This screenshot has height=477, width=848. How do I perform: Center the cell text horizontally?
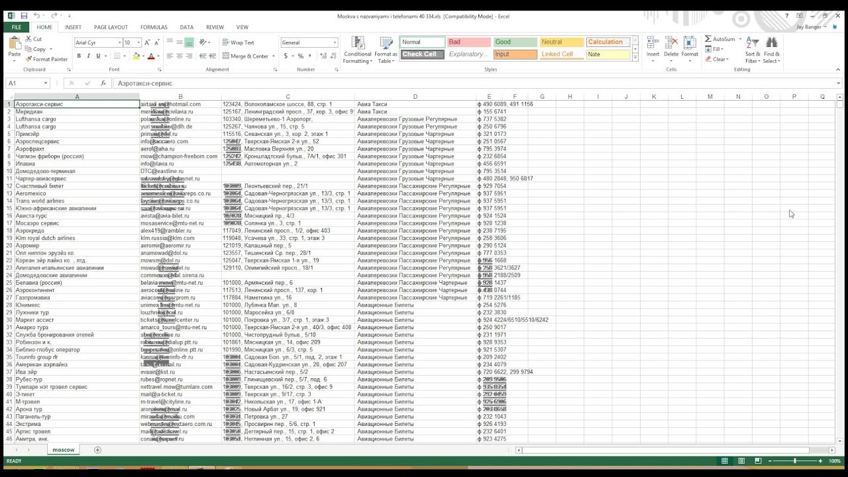tap(180, 56)
